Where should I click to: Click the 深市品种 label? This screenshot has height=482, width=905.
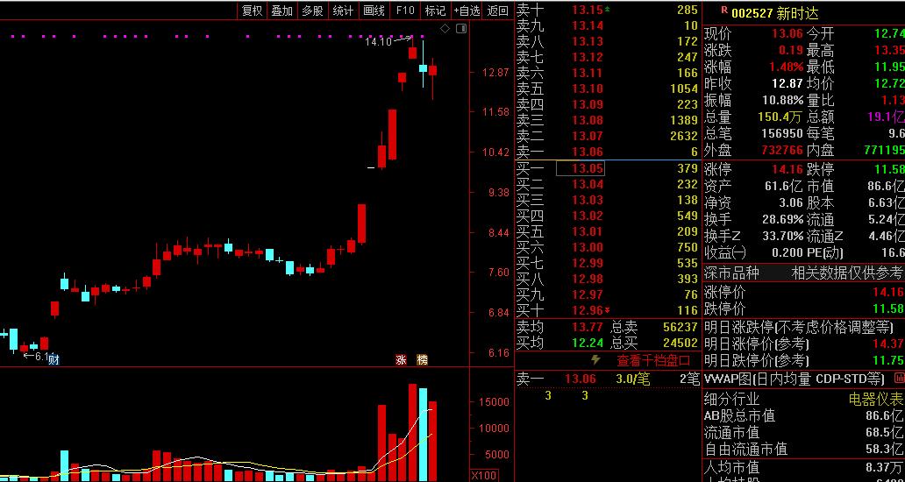(731, 273)
